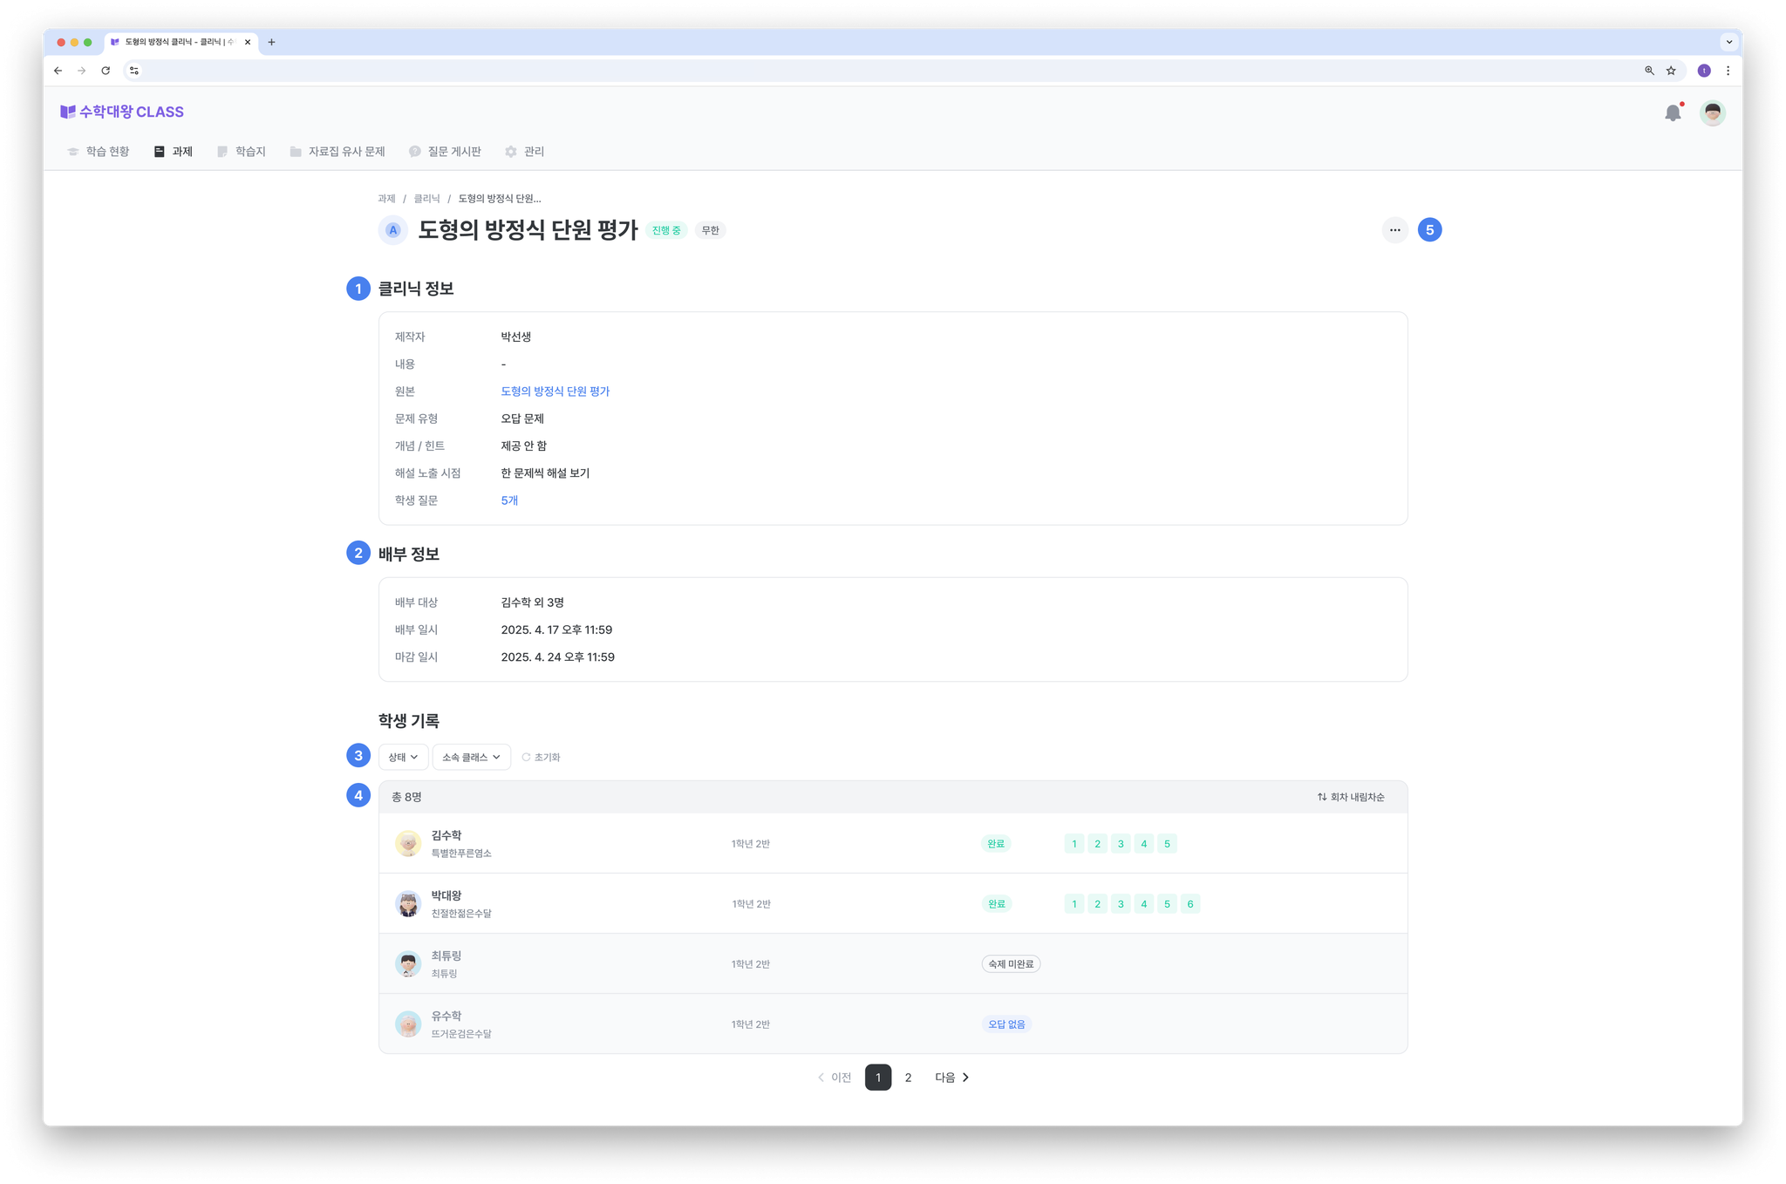This screenshot has height=1184, width=1786.
Task: Click the 무한 badge
Action: click(710, 230)
